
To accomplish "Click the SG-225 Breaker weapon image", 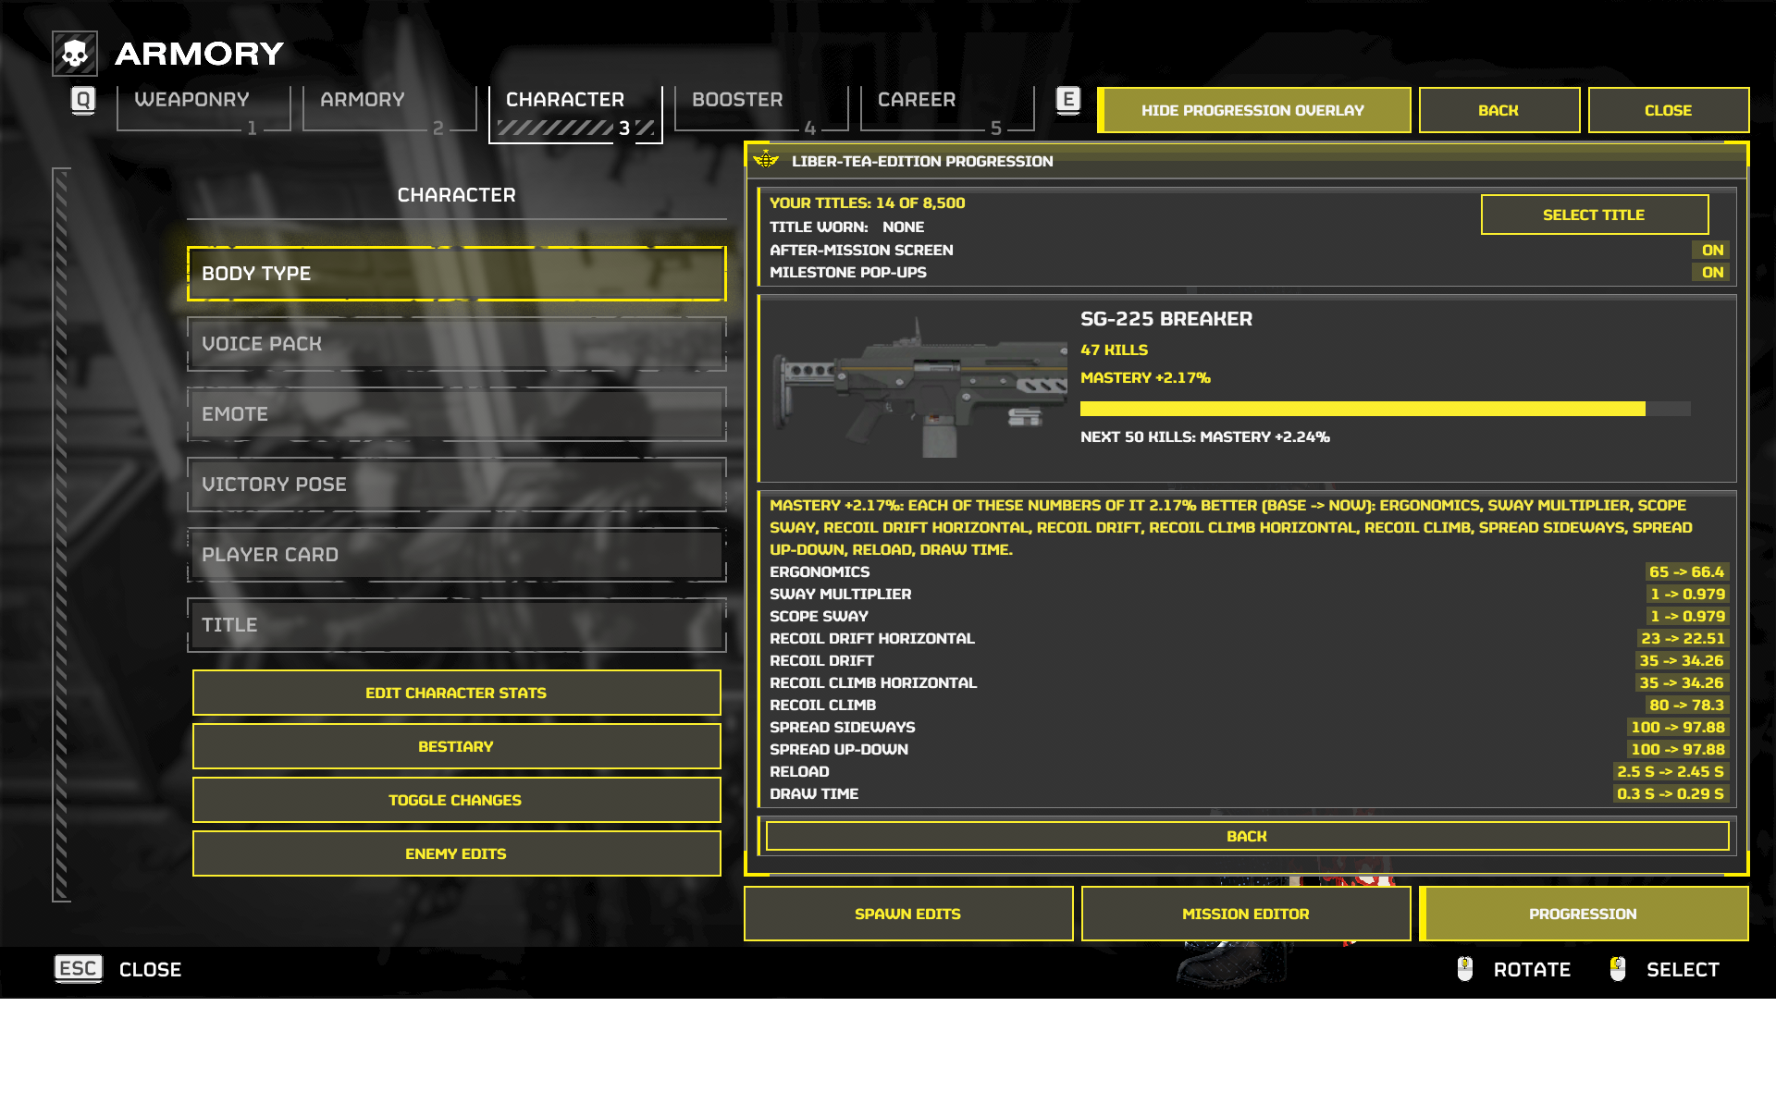I will tap(919, 388).
